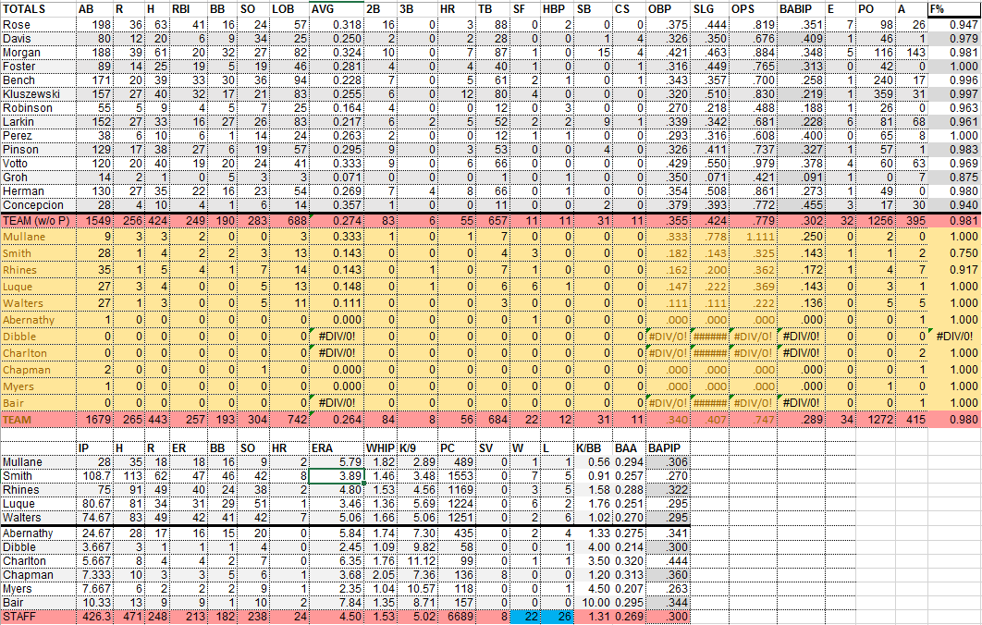Viewport: 982px width, 625px height.
Task: Select the staff ERA total 4.50
Action: point(337,617)
